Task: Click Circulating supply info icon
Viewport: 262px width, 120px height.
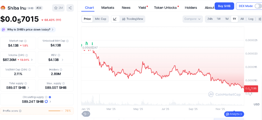Action: tap(46, 97)
